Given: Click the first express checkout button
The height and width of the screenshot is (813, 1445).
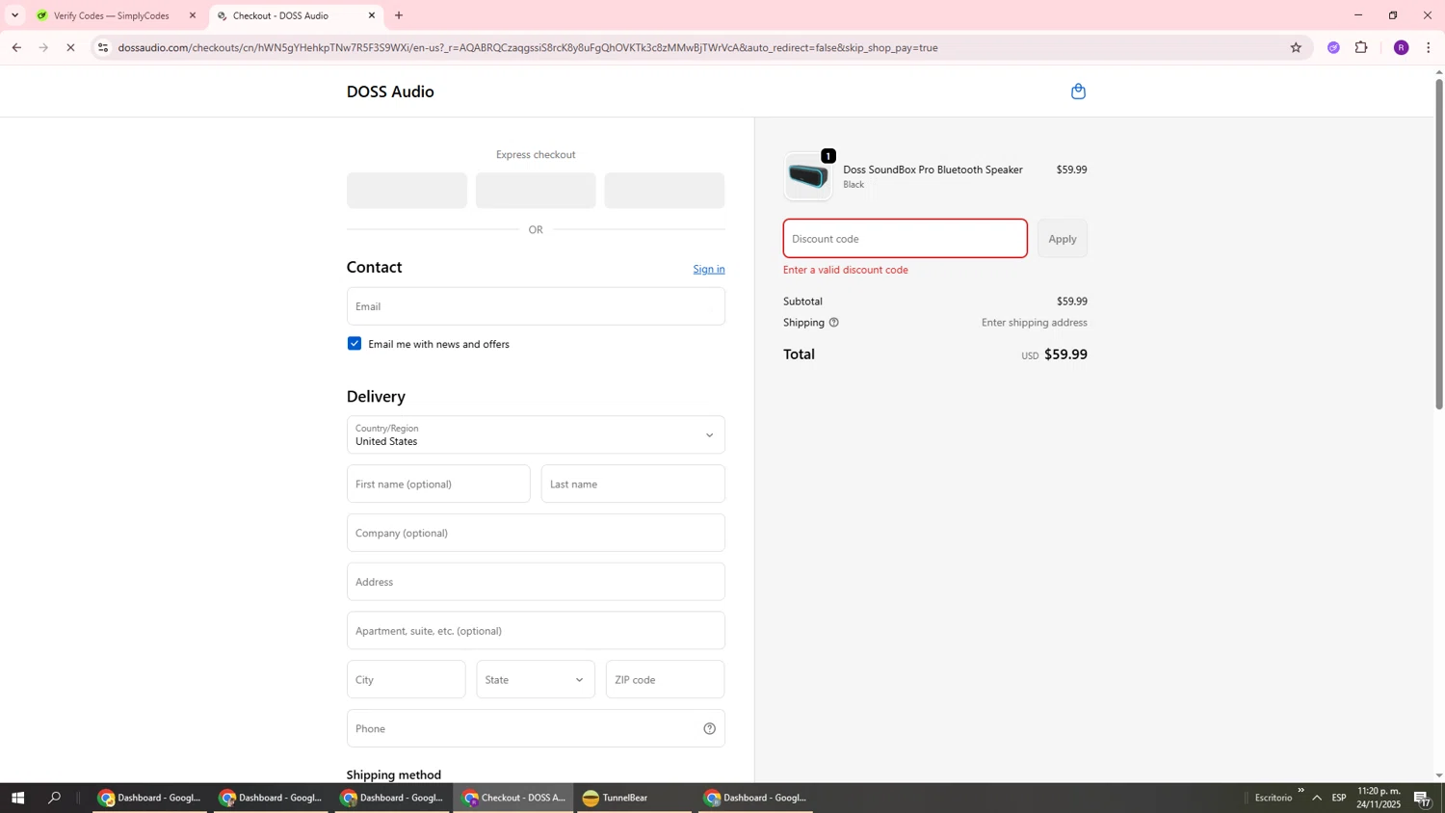Looking at the screenshot, I should point(407,191).
